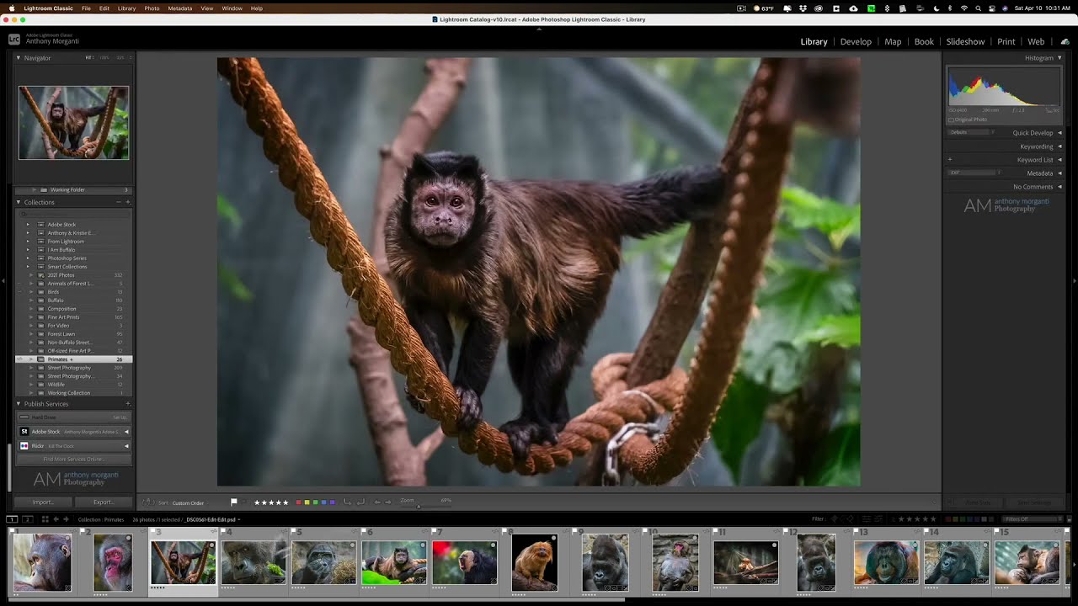Select next photo arrow in toolbar
1078x606 pixels.
[x=387, y=502]
